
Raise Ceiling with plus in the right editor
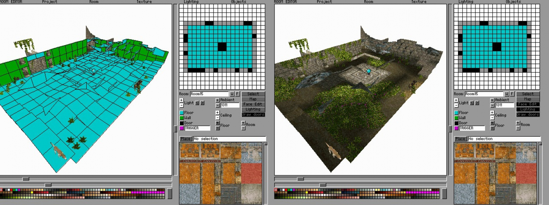point(492,113)
